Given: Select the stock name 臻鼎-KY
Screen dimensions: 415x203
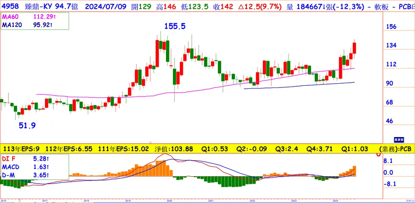Looking at the screenshot, I should pos(39,6).
